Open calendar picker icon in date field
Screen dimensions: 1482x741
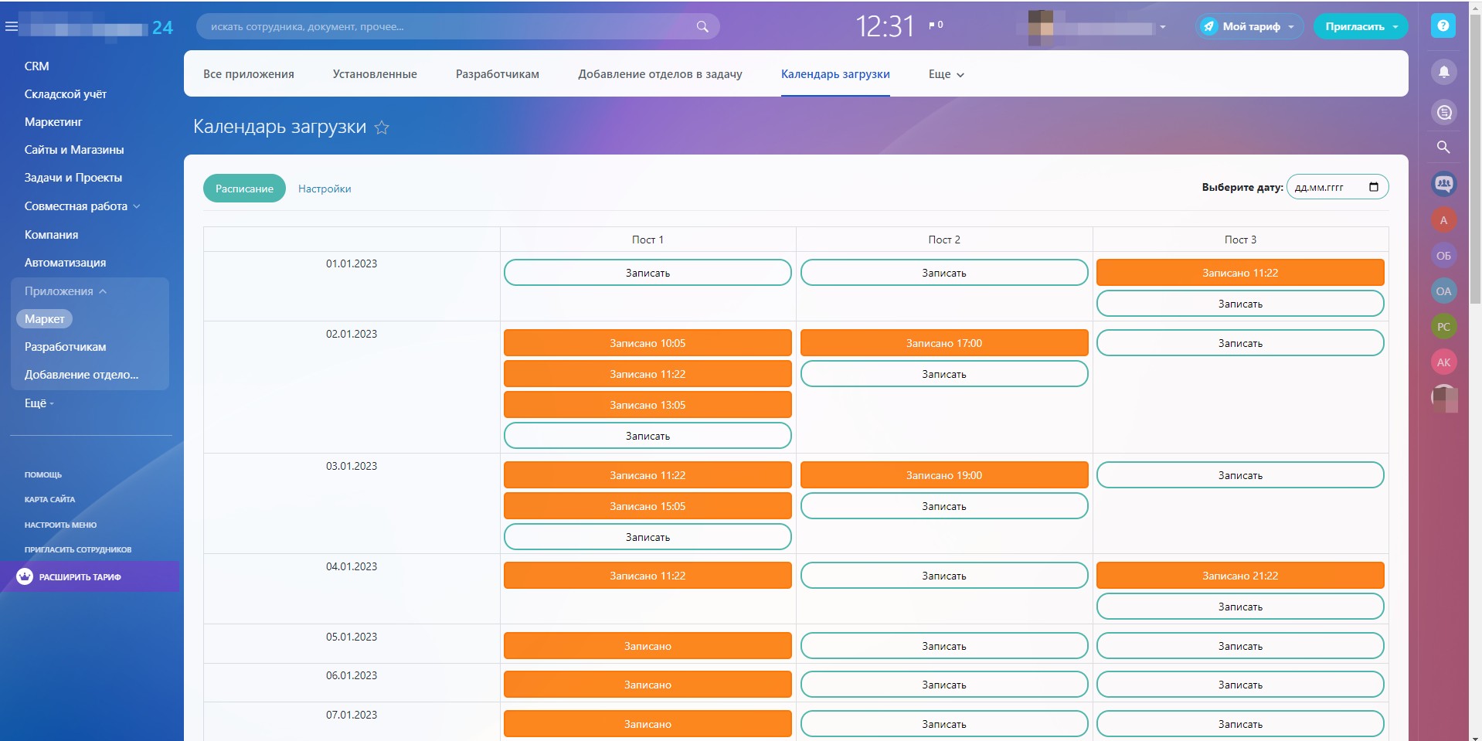point(1373,187)
